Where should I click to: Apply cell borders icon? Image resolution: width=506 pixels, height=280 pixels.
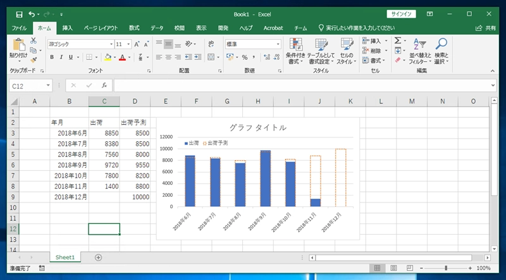point(89,57)
